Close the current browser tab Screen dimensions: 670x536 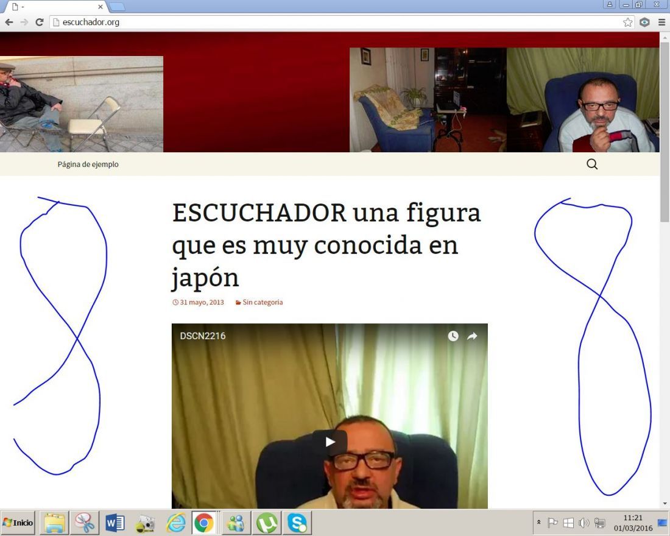[100, 7]
